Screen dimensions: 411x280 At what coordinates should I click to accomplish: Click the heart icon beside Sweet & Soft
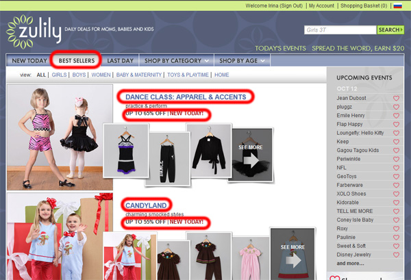click(396, 246)
